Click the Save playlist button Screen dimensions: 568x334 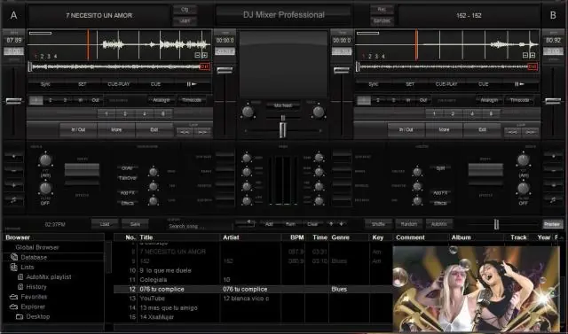coord(135,224)
